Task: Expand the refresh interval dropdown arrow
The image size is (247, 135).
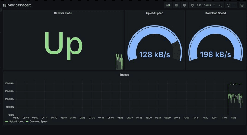Action: click(x=234, y=5)
